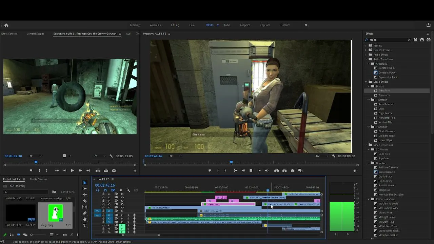Viewport: 434px width, 244px height.
Task: Step forward one frame in Program monitor
Action: click(x=259, y=170)
